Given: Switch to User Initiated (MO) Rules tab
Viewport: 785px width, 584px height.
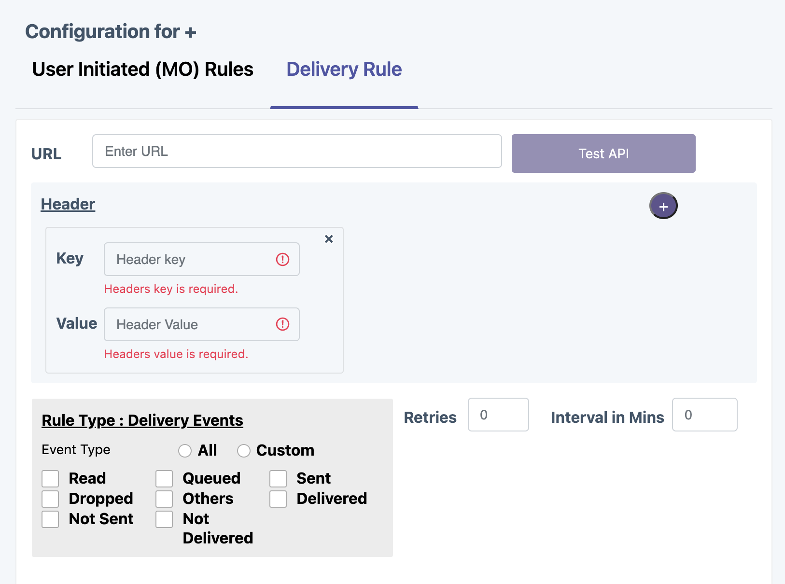Looking at the screenshot, I should (x=142, y=70).
